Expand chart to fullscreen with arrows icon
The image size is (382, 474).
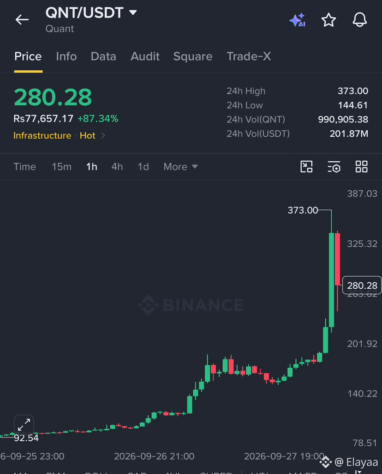click(x=24, y=425)
